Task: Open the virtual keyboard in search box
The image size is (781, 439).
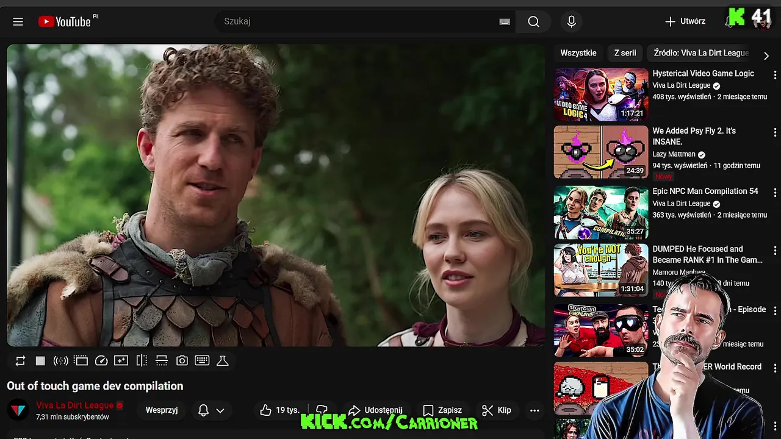Action: click(505, 21)
